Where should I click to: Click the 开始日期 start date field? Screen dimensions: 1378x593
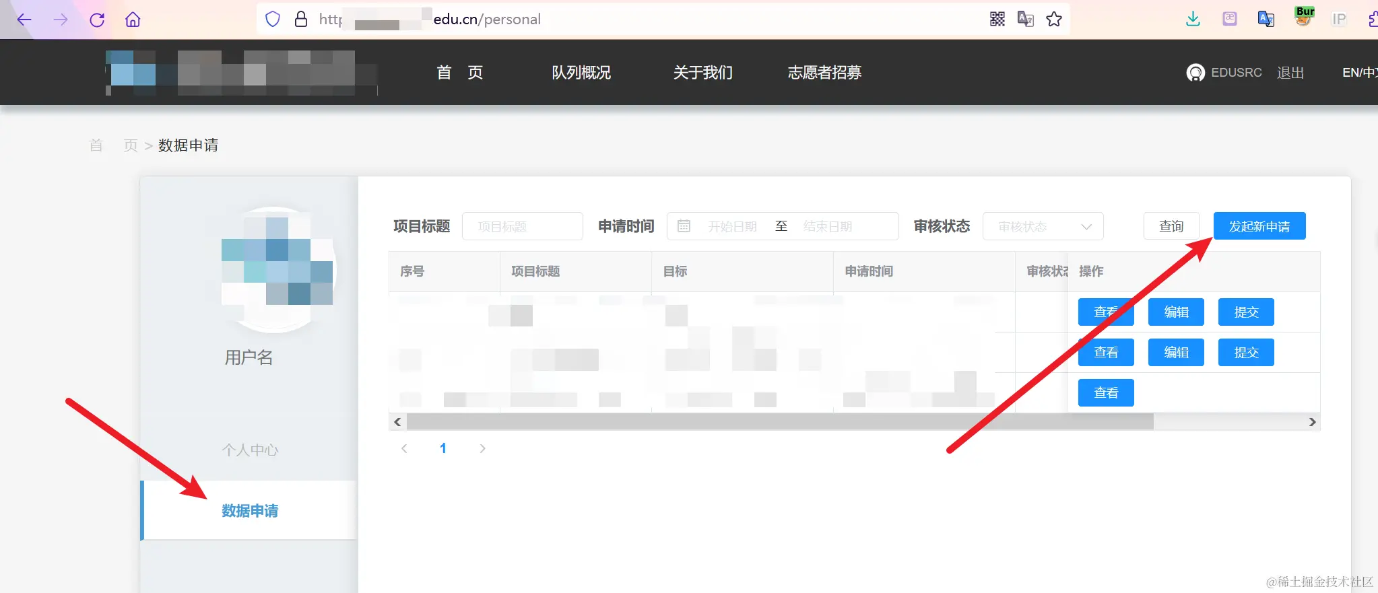coord(733,226)
